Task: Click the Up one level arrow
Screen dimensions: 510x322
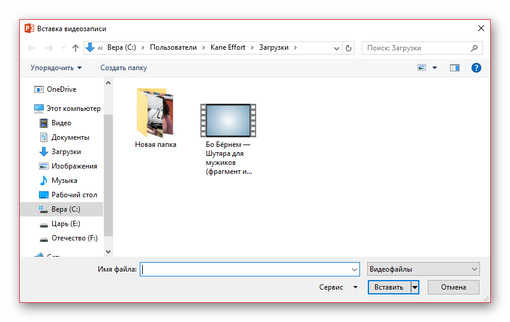Action: pyautogui.click(x=76, y=48)
